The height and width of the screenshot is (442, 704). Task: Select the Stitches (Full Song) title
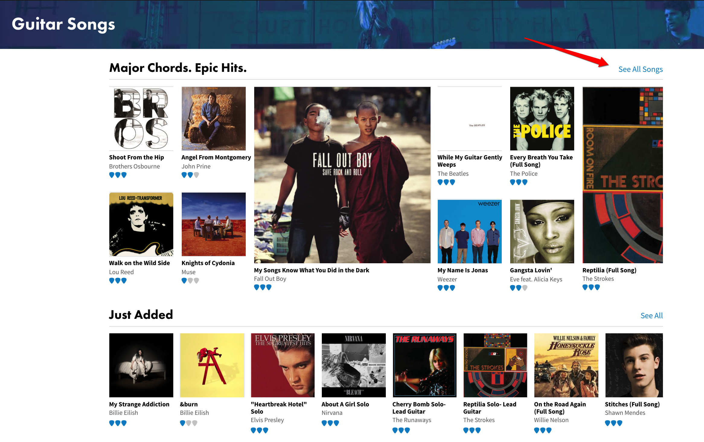click(632, 404)
